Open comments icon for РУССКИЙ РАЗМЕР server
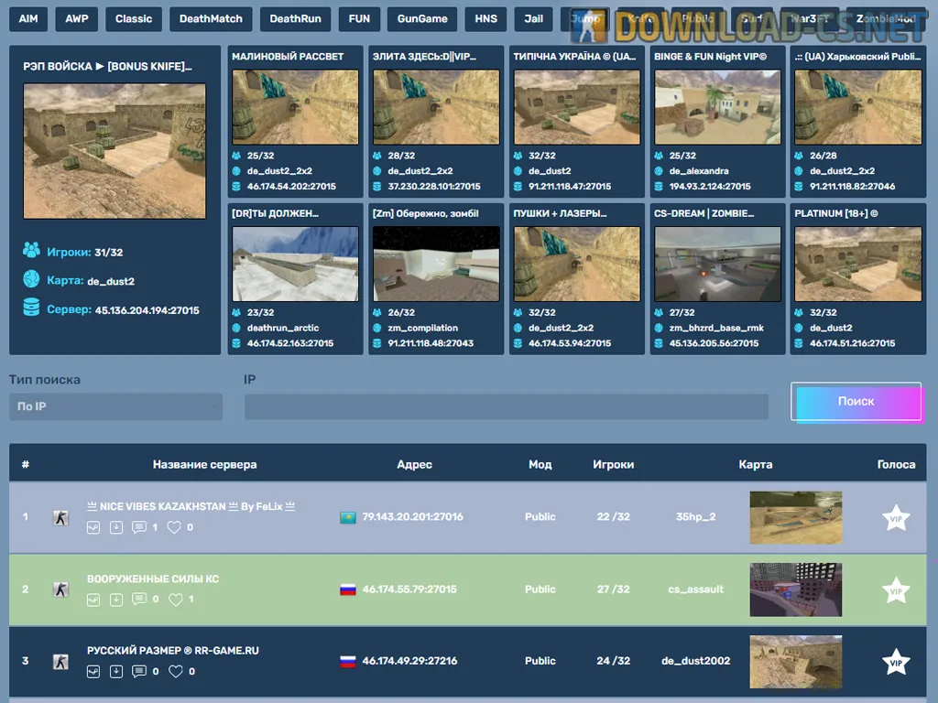938x703 pixels. pos(139,671)
